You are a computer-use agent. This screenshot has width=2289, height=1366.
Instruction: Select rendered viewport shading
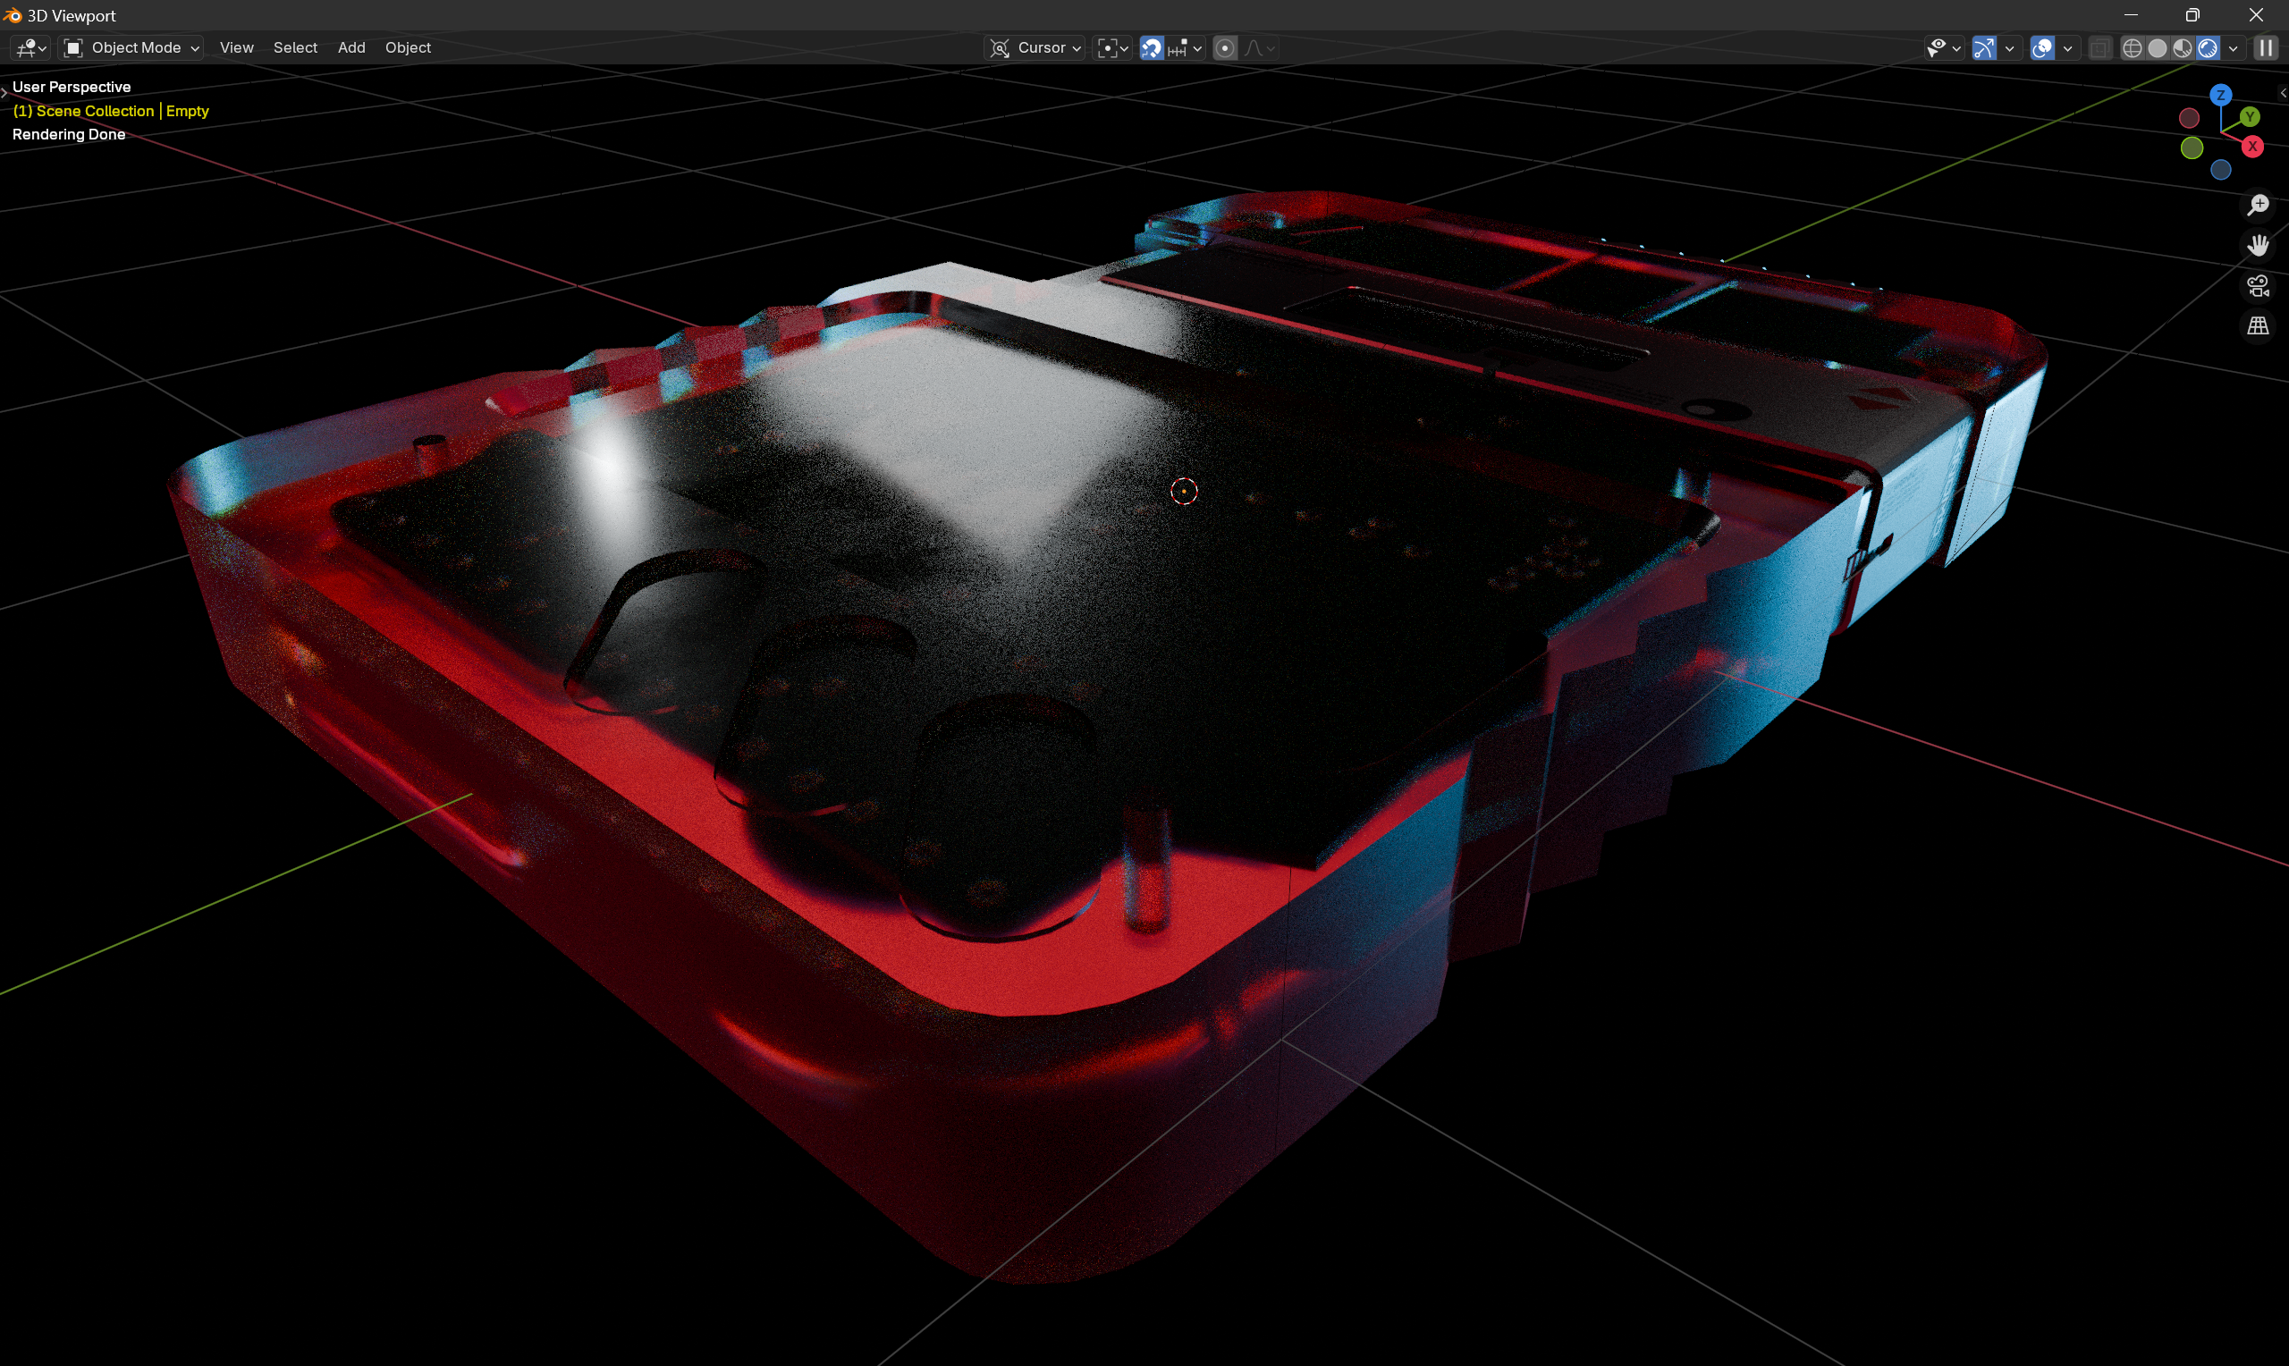tap(2207, 48)
